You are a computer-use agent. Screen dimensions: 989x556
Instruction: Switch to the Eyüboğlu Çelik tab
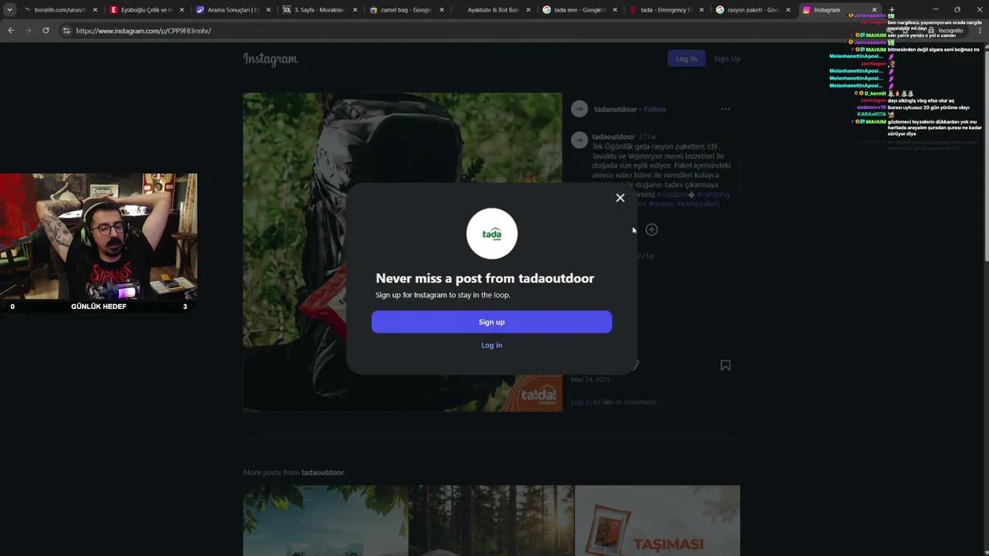[x=145, y=10]
